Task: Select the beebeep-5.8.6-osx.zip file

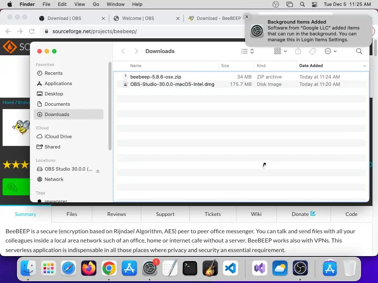Action: [x=241, y=77]
